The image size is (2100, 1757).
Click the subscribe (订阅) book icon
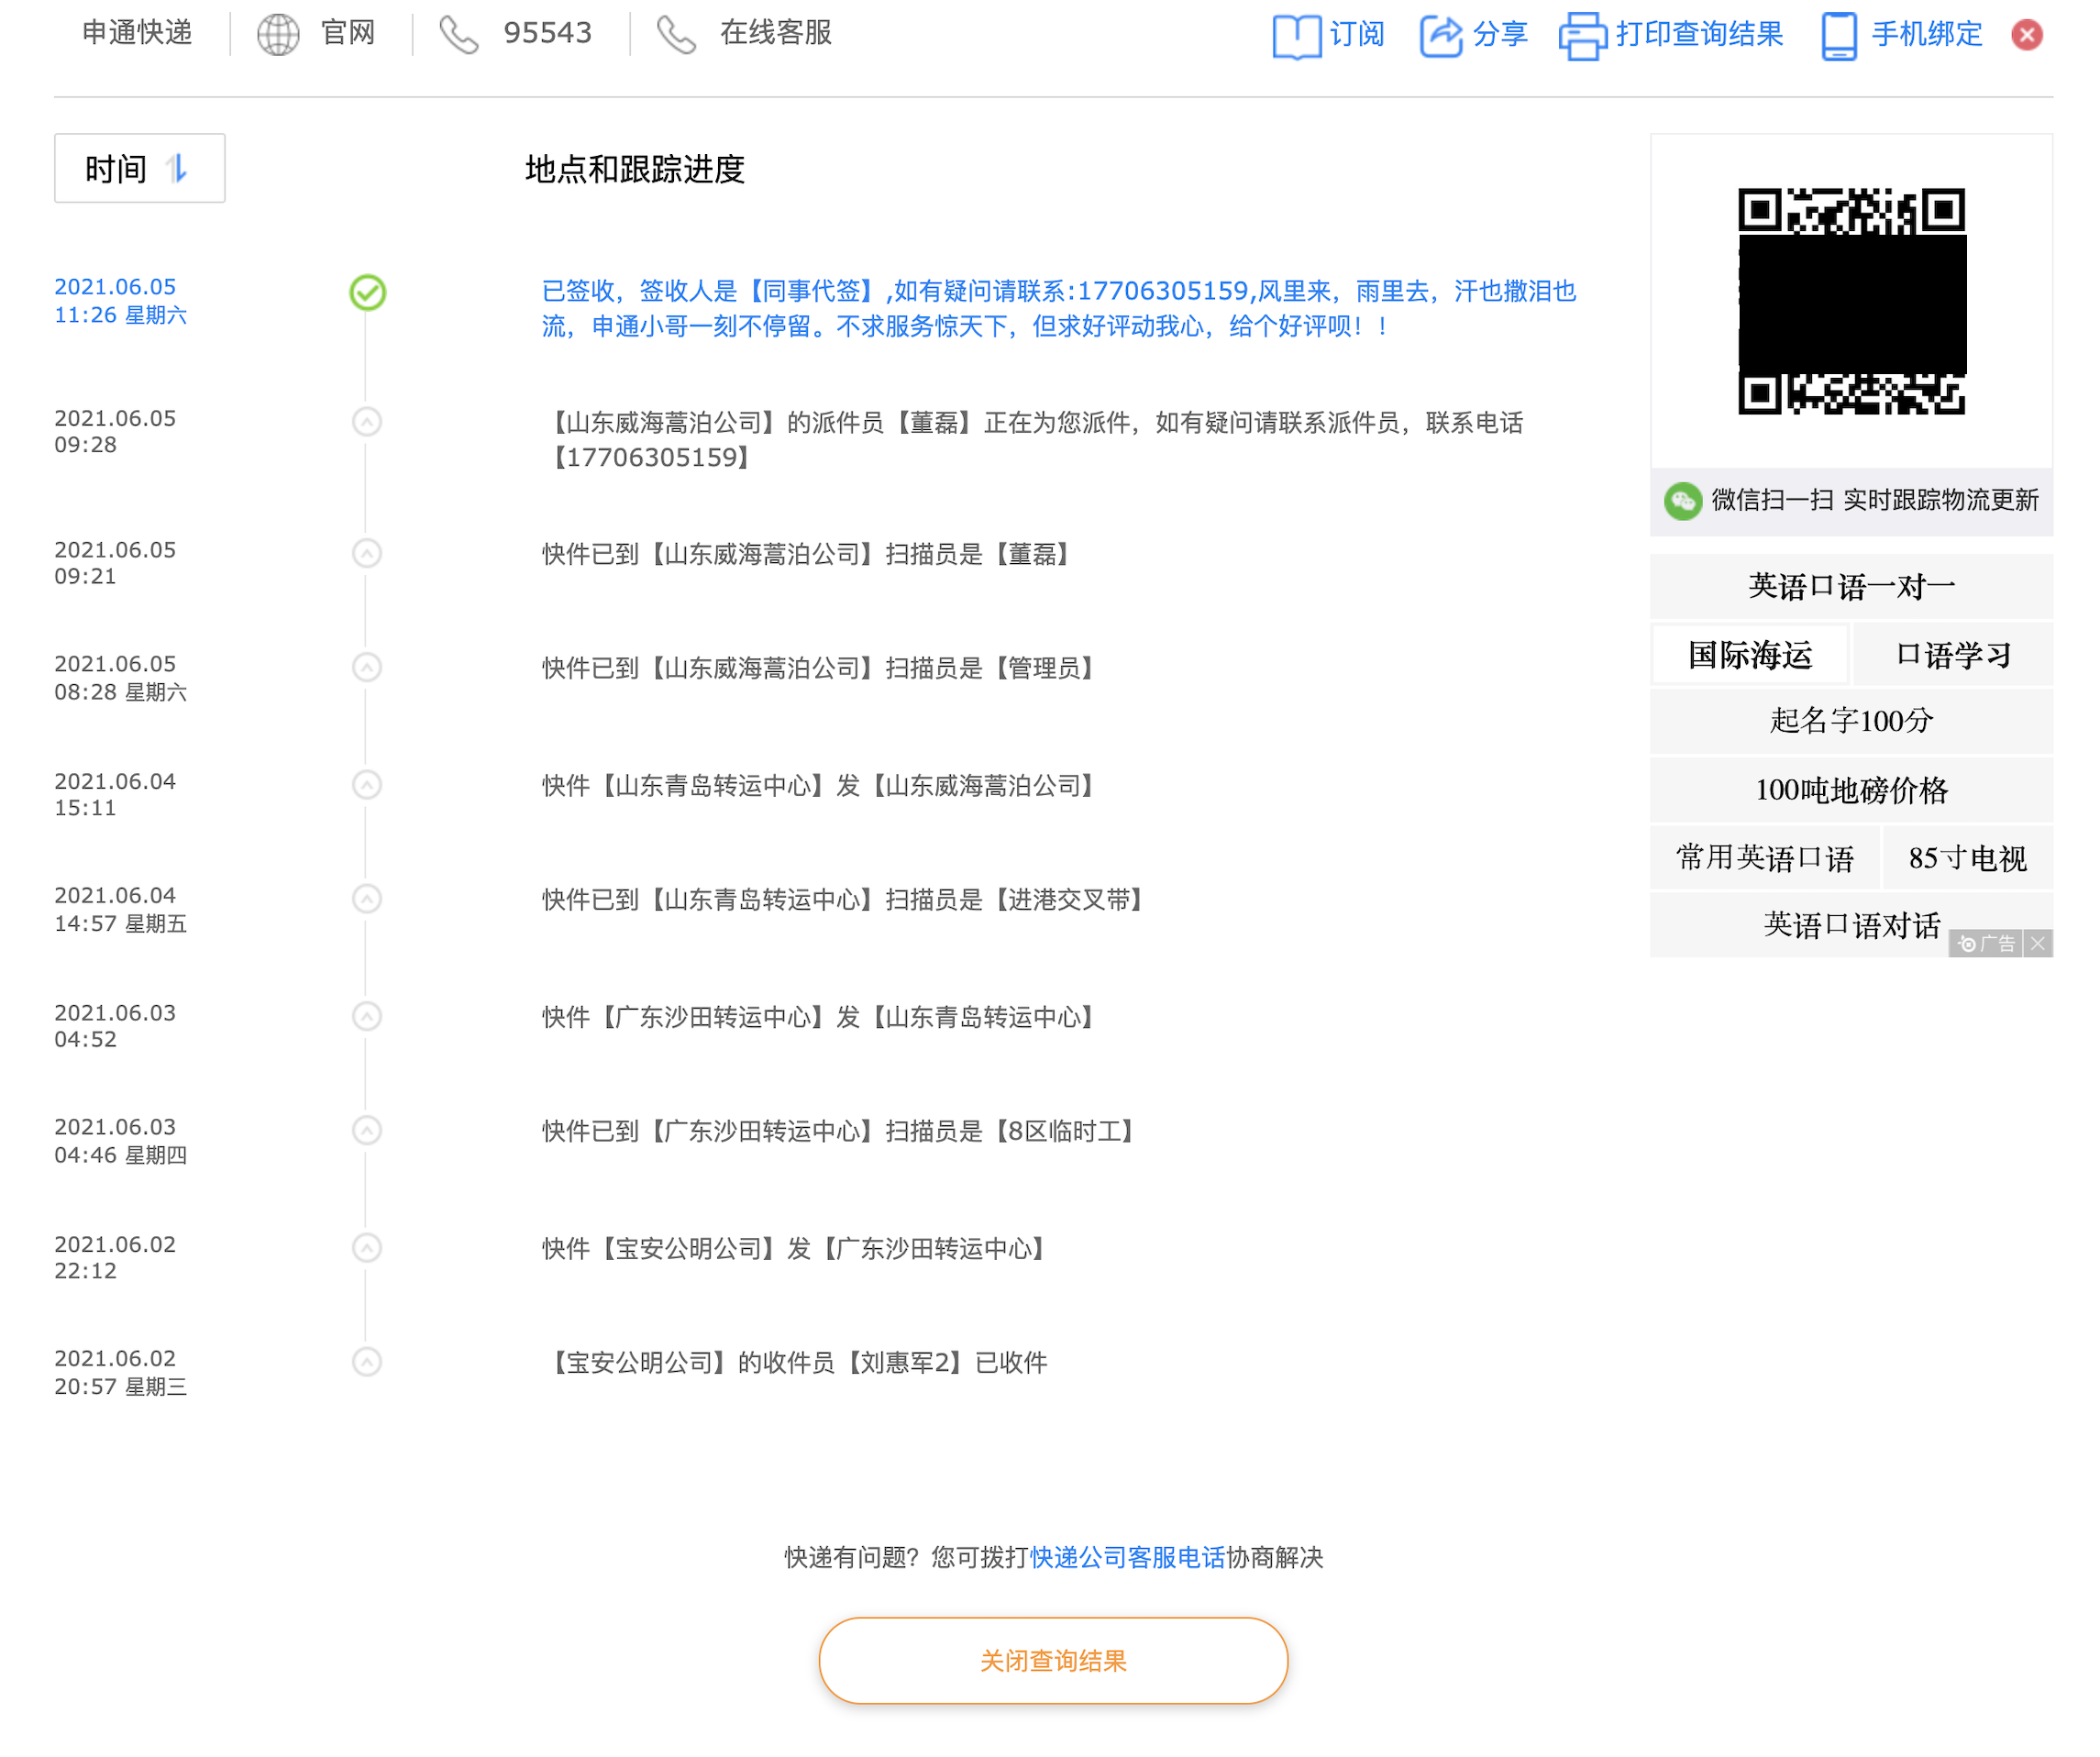pyautogui.click(x=1296, y=36)
